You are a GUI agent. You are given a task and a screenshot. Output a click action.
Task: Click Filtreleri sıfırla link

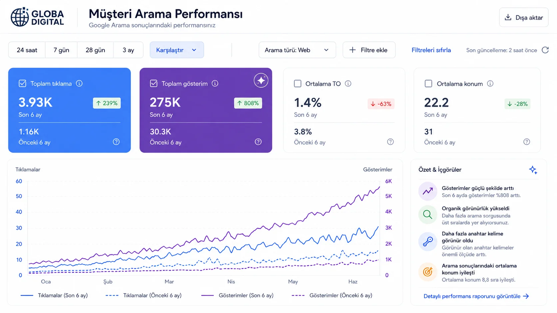(431, 50)
